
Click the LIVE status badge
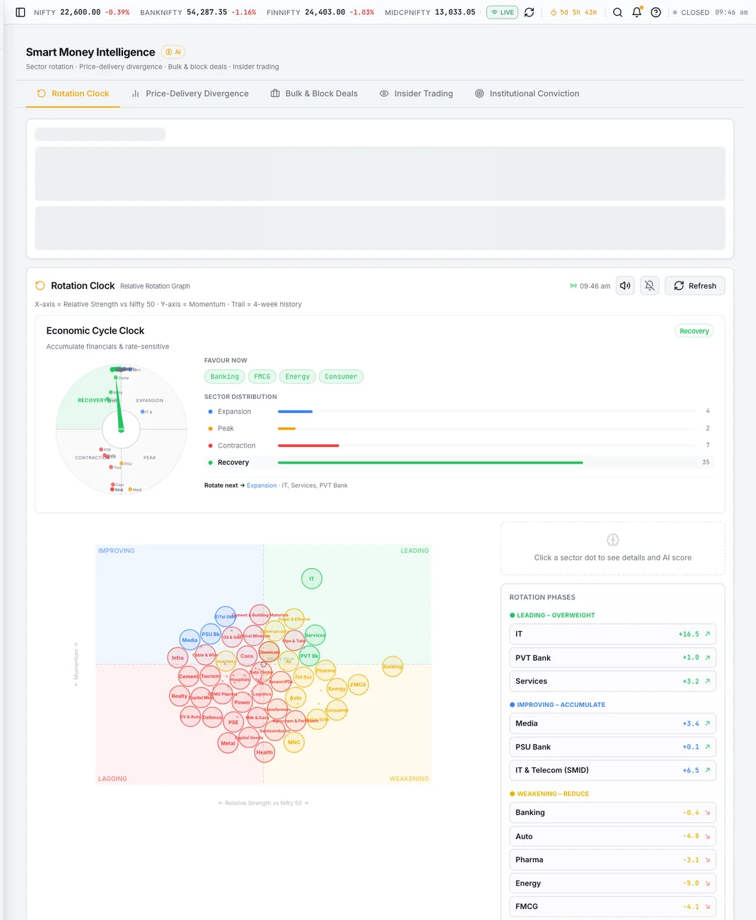(x=502, y=12)
